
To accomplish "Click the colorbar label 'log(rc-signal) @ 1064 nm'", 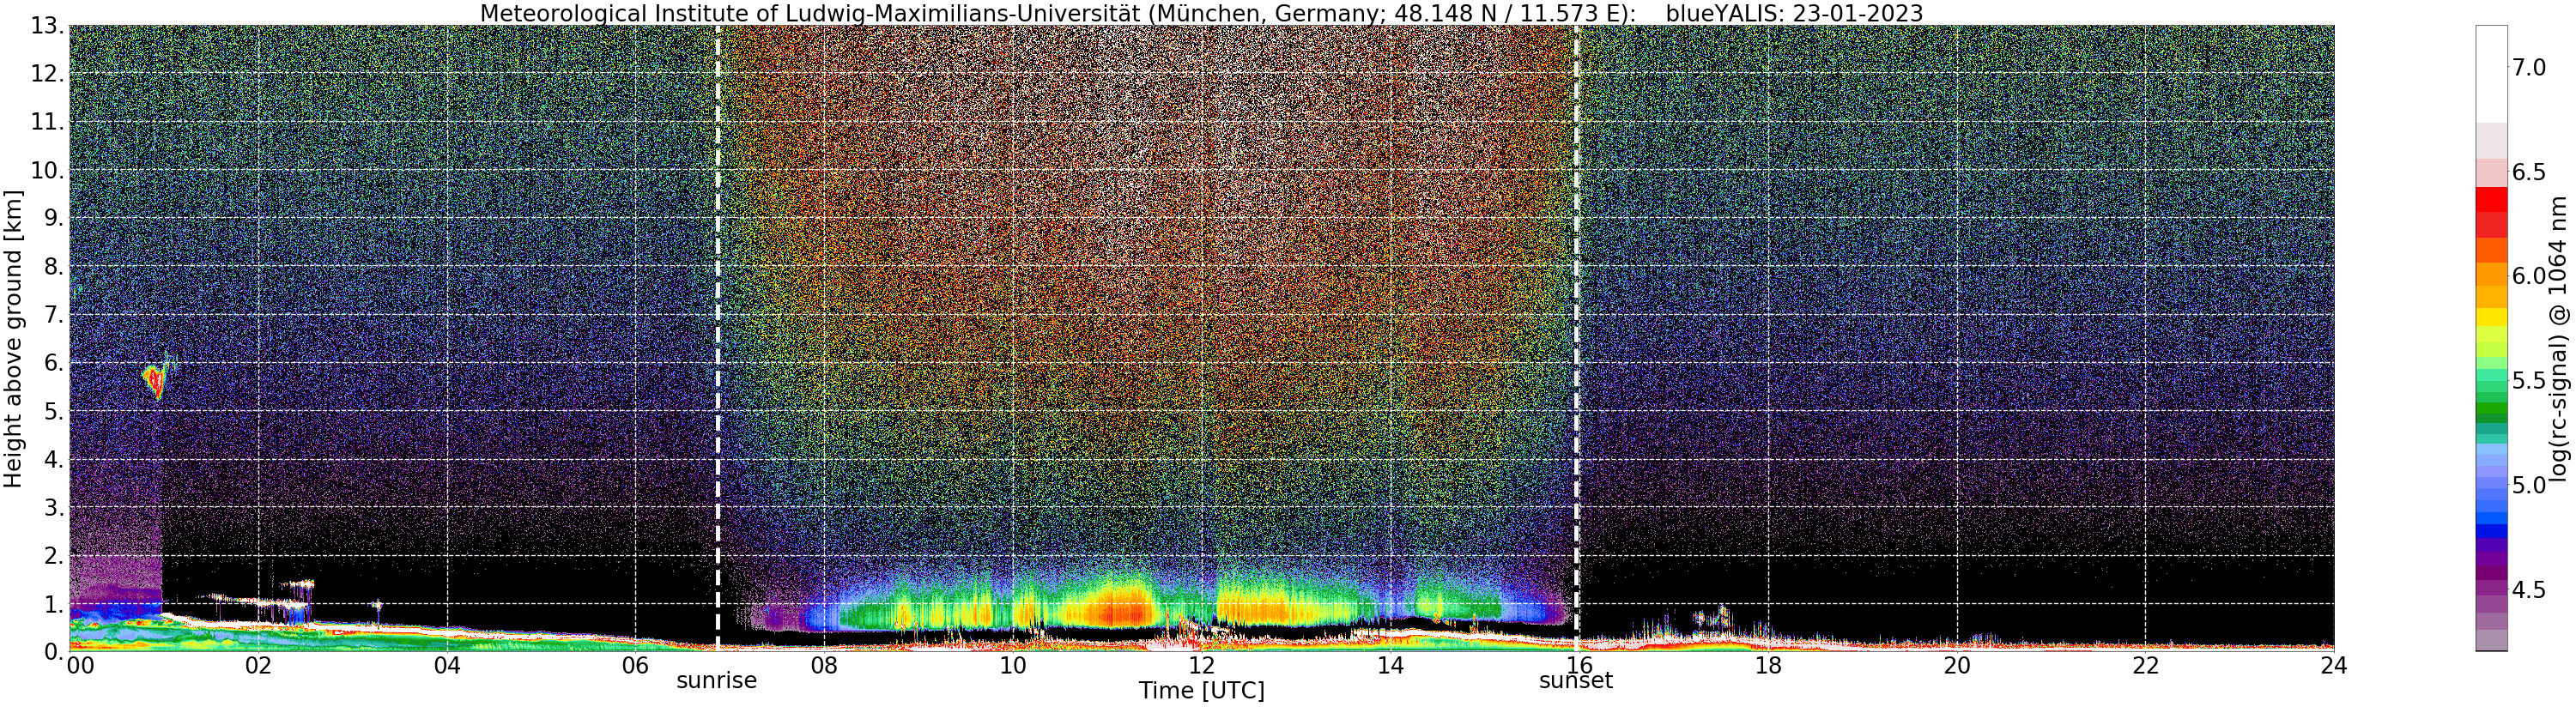I will 2558,338.
